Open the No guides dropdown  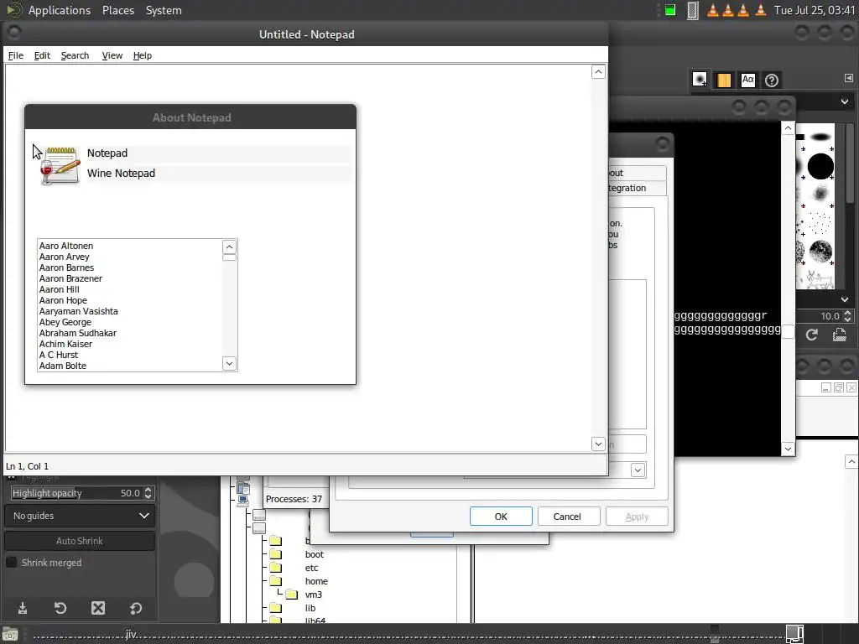(x=80, y=516)
